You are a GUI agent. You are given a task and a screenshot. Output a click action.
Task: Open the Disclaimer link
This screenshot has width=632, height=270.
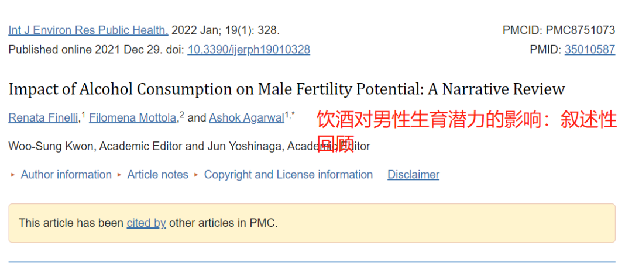pyautogui.click(x=413, y=175)
